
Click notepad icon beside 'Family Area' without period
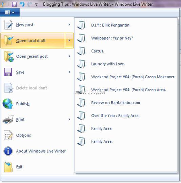tap(81, 129)
